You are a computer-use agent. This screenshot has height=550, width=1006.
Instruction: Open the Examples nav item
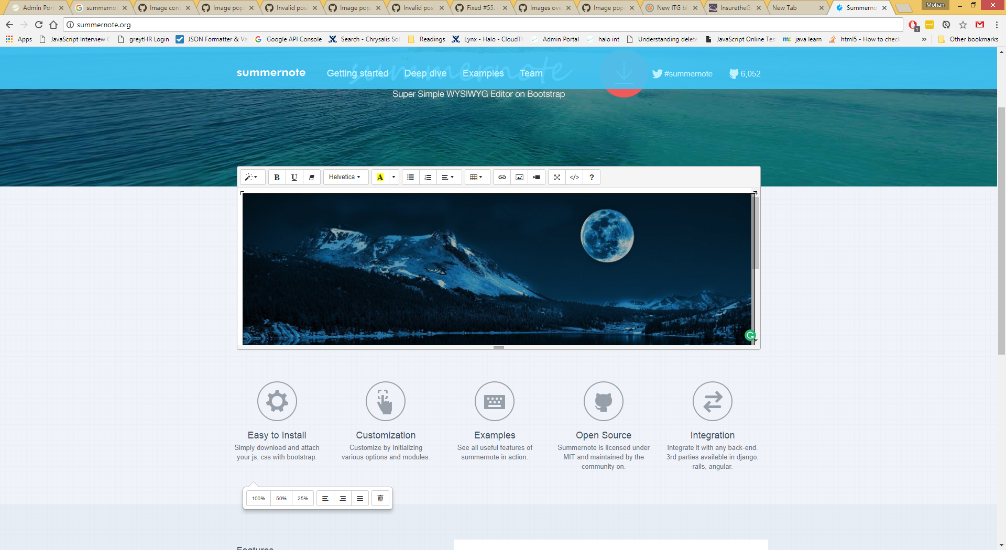coord(483,73)
